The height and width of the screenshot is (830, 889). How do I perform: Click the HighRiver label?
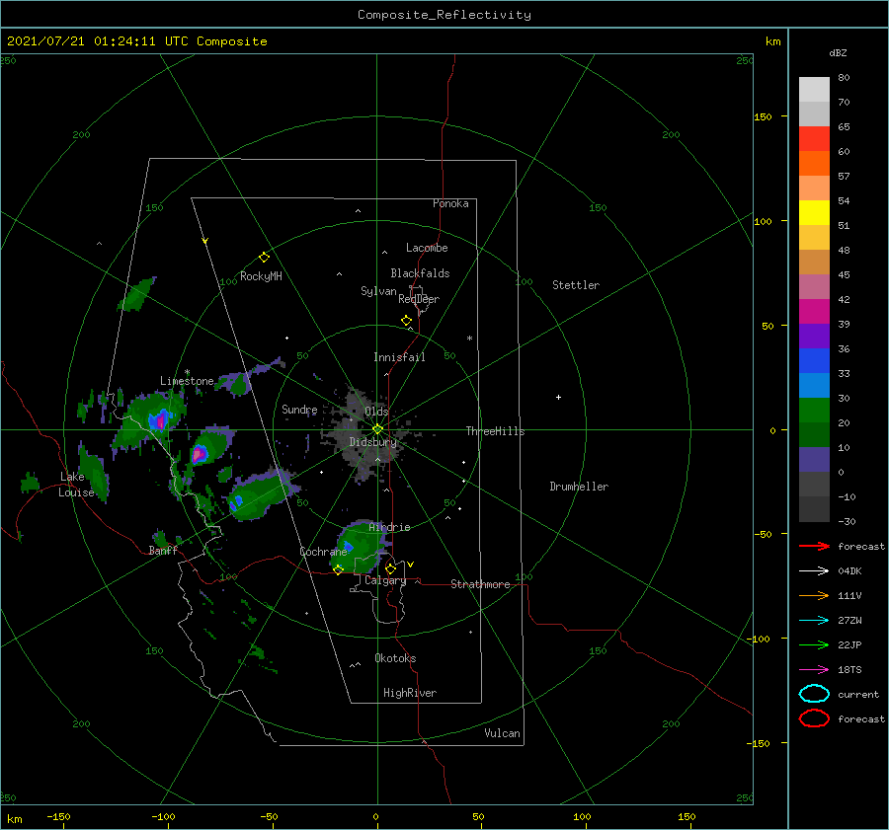pyautogui.click(x=410, y=693)
